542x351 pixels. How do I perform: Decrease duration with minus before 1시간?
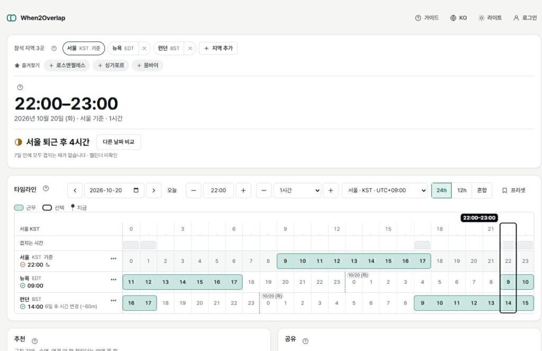coord(264,190)
